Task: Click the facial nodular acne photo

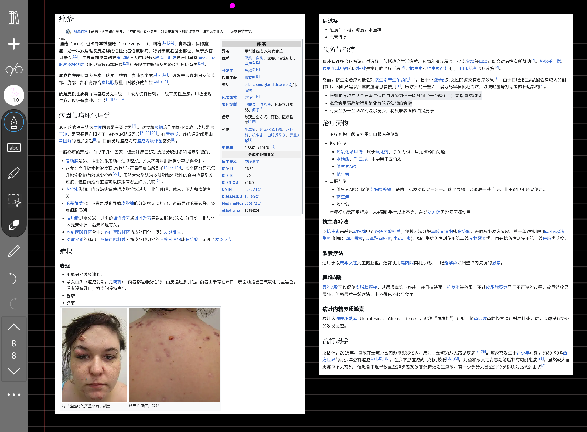Action: [x=94, y=355]
